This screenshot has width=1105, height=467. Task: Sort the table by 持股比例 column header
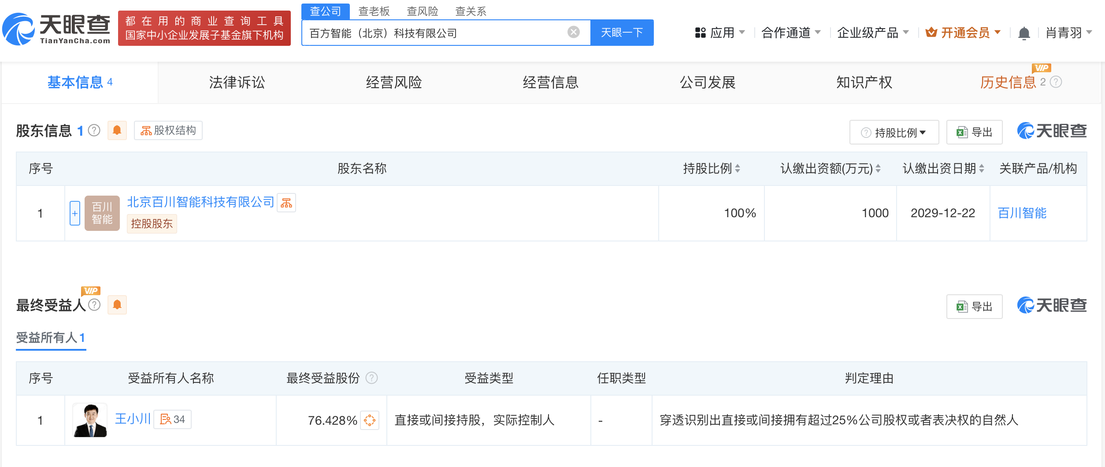click(x=738, y=168)
